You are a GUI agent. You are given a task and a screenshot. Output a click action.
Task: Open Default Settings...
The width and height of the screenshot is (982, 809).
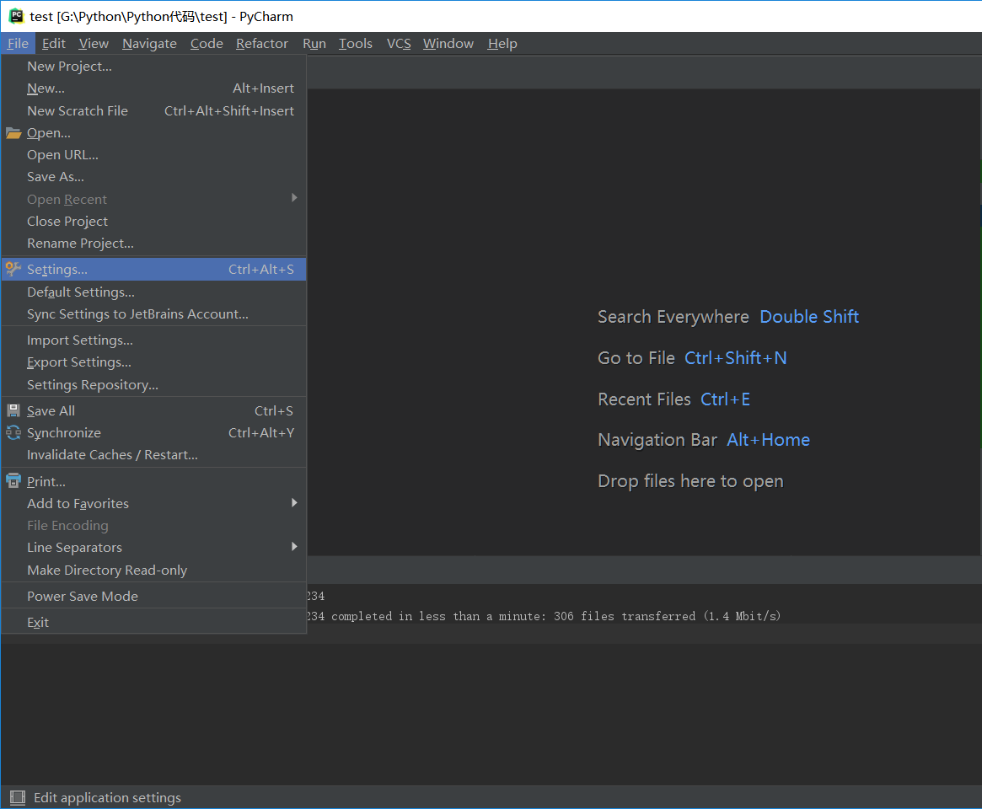click(154, 292)
